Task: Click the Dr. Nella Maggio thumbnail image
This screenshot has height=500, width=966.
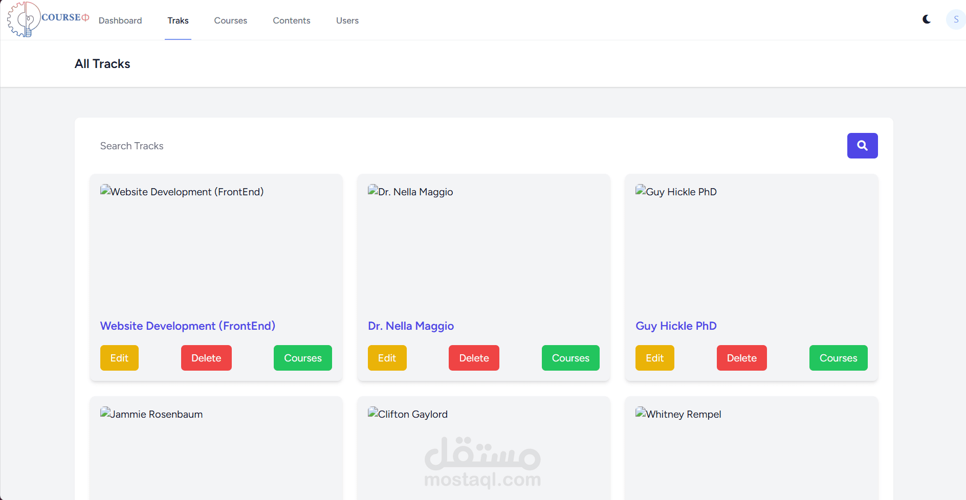Action: pyautogui.click(x=410, y=191)
